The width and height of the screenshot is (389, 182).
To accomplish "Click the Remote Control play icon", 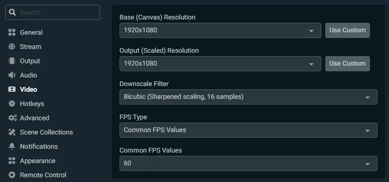I will click(11, 175).
